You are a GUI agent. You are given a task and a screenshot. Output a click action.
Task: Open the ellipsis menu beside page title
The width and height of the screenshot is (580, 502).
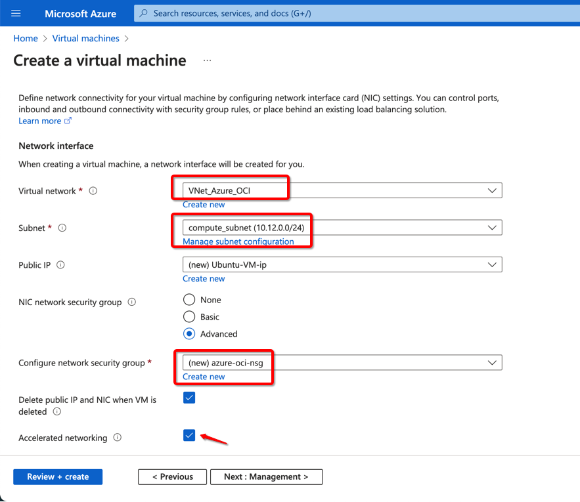tap(208, 60)
